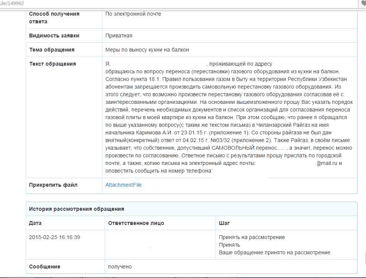Click the 'Дата' column header
Screen dimensions: 366x278
(36, 223)
